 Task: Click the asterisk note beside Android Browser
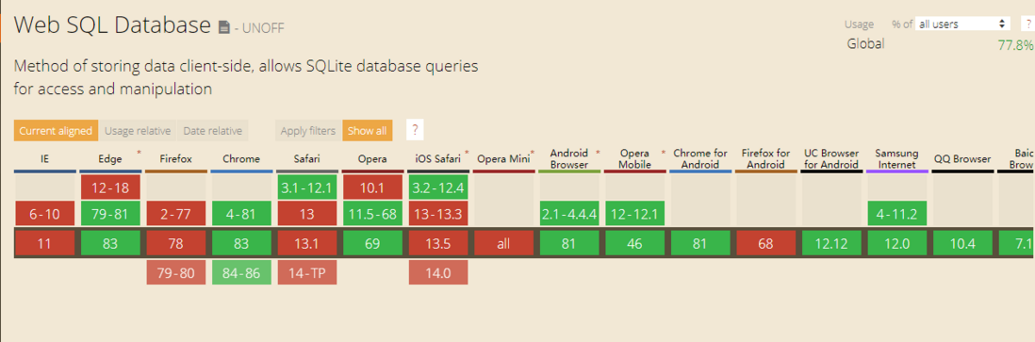598,154
